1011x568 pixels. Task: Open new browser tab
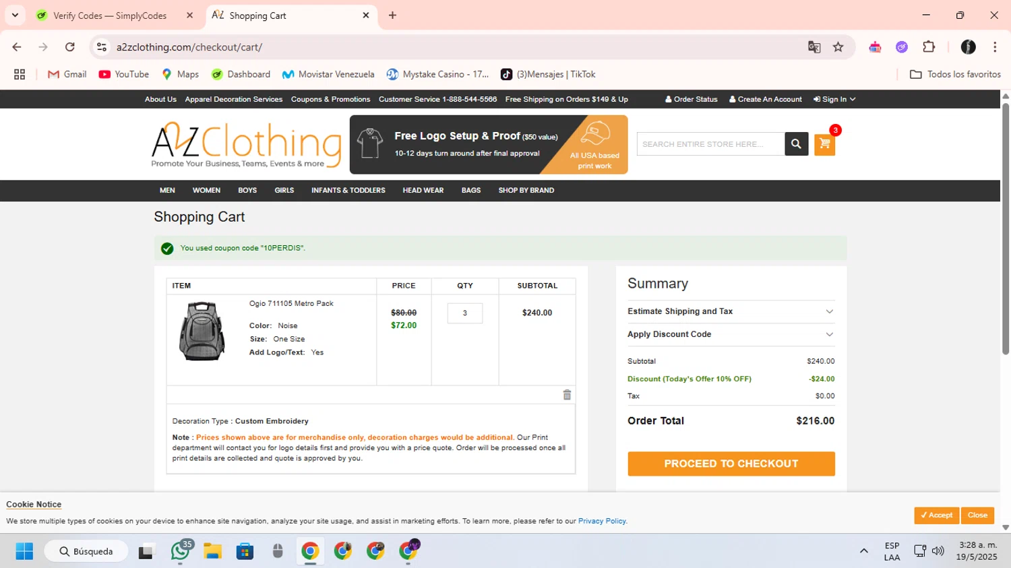(x=392, y=15)
